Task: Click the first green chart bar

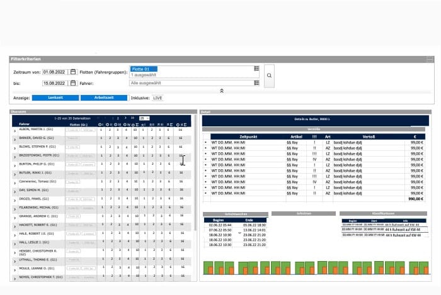Action: pyautogui.click(x=208, y=268)
